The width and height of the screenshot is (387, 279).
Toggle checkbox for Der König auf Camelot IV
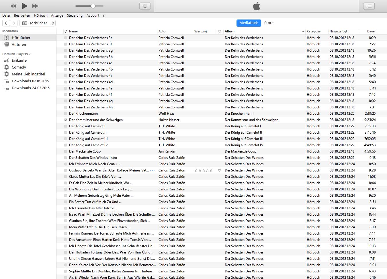pyautogui.click(x=66, y=145)
